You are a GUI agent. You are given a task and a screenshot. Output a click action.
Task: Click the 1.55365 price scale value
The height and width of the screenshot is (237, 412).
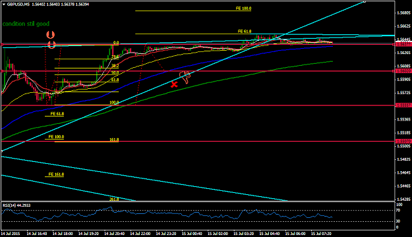(x=404, y=119)
